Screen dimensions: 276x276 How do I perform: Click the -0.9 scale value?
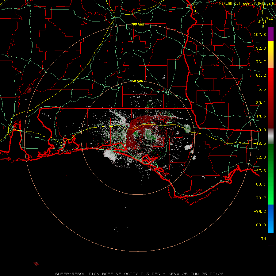point(261,130)
